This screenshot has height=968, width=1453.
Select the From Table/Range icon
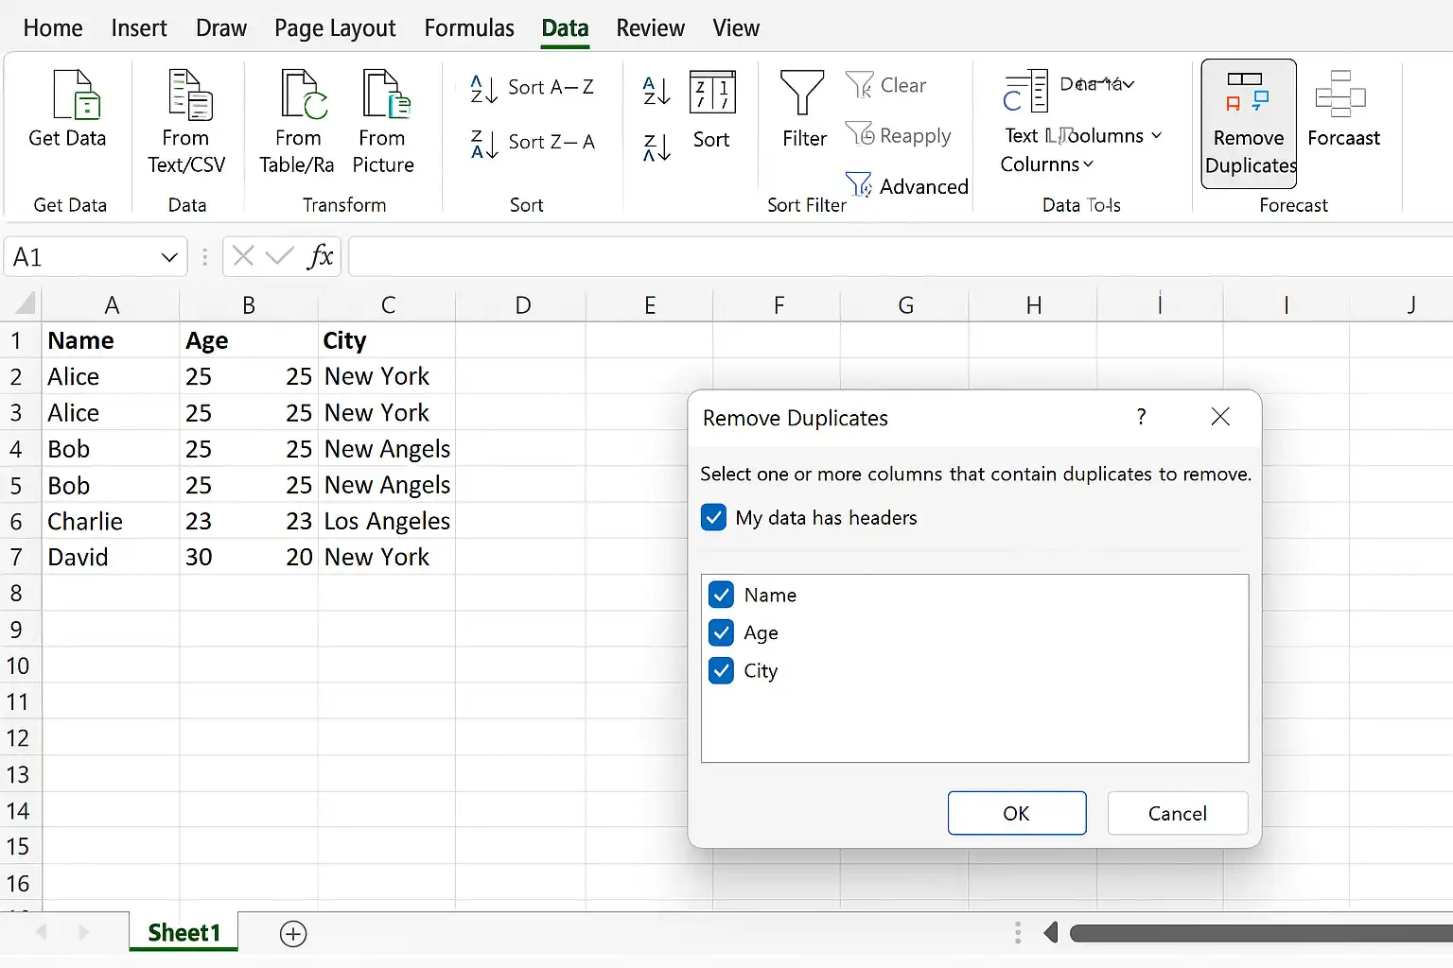(x=301, y=95)
